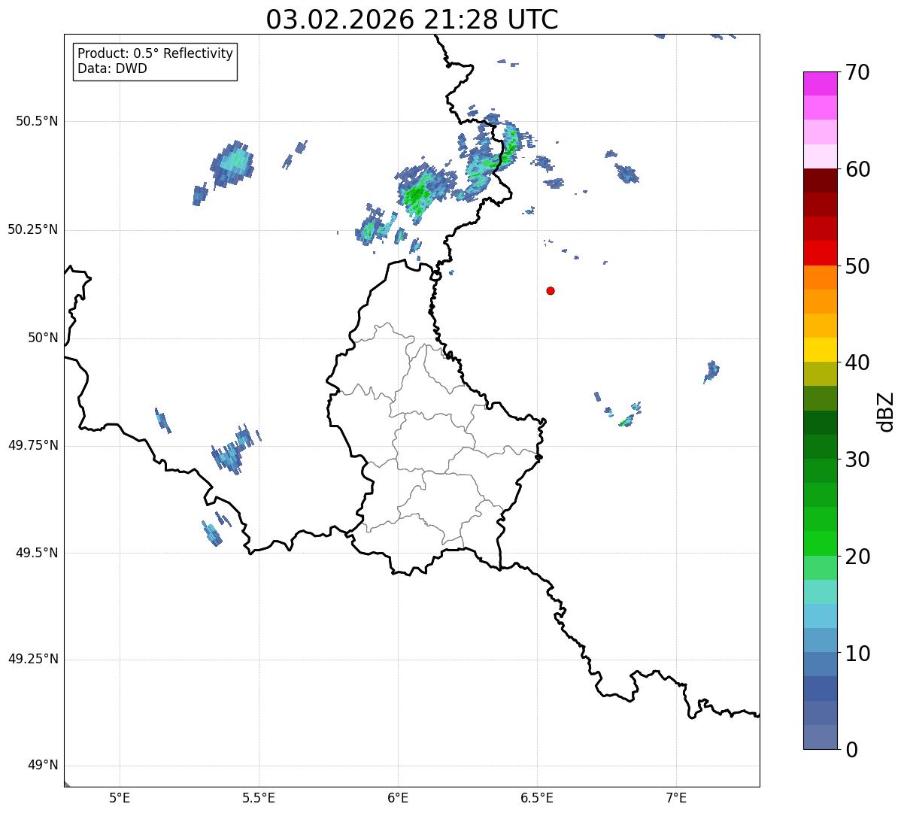Click the radar echo near 5.3°E 49.55°N

click(211, 533)
